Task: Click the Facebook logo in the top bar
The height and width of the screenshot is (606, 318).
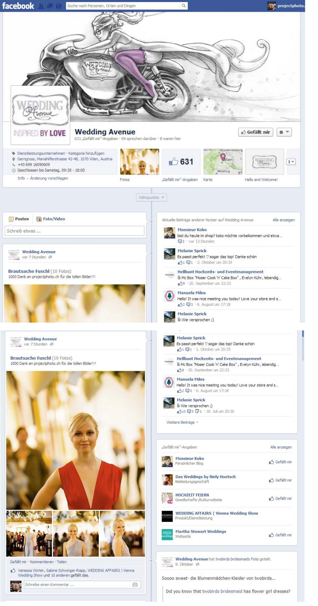Action: coord(18,6)
